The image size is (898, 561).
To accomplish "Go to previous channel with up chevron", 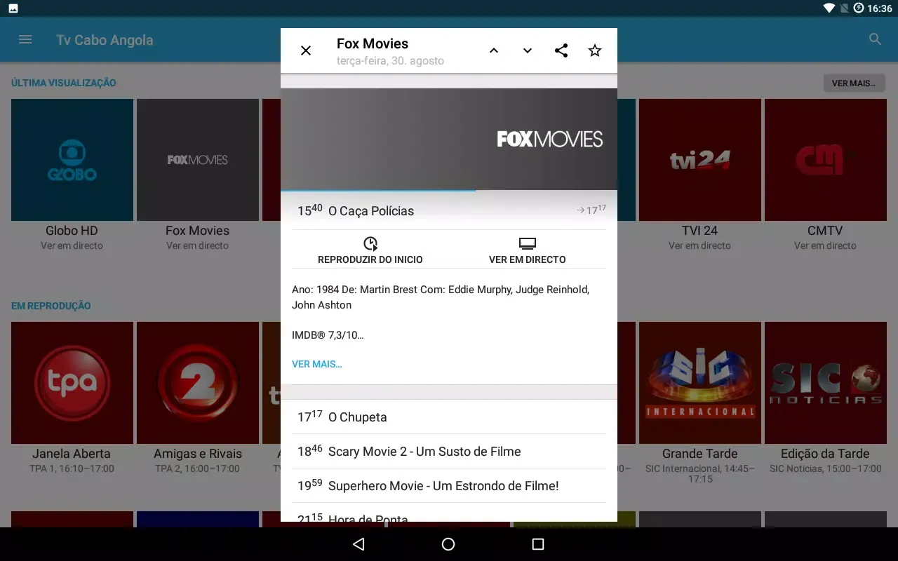I will 494,50.
